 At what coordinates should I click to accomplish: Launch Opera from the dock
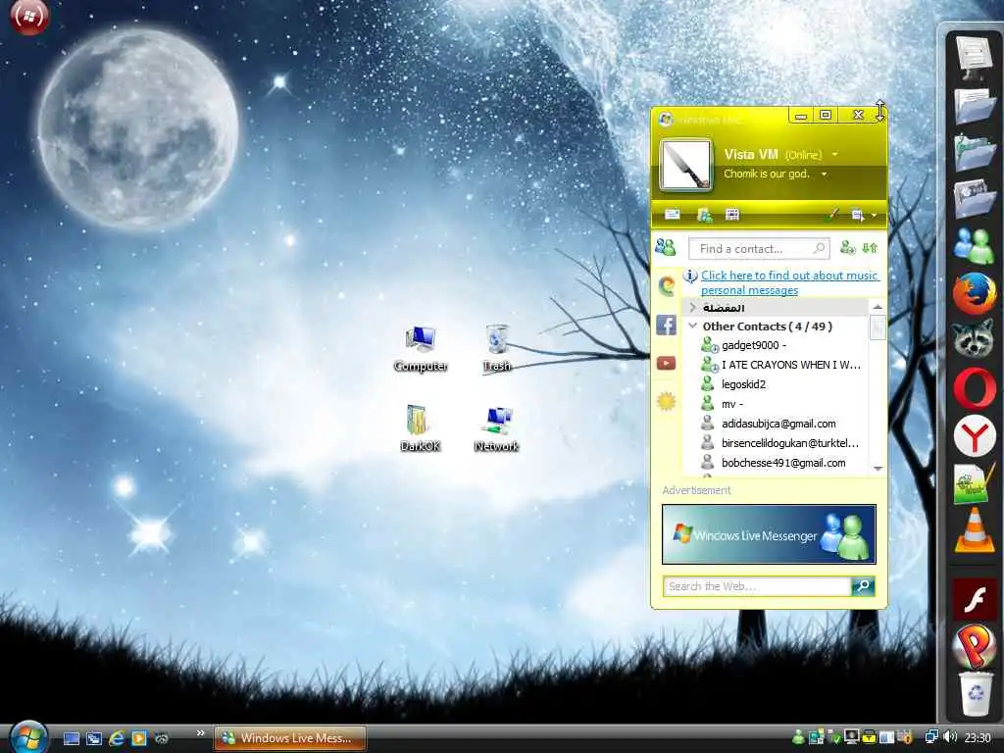coord(974,388)
